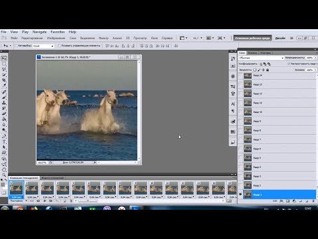Open the Character panel icon

tap(233, 104)
